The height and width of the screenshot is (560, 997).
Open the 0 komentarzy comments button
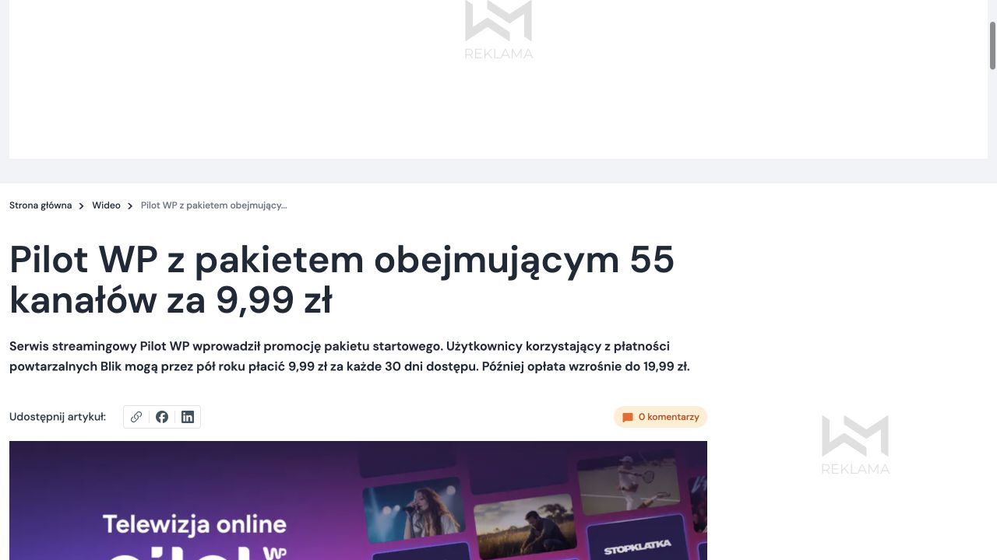pyautogui.click(x=661, y=417)
